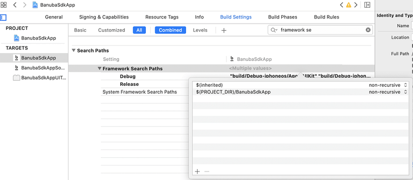
Task: Select the Combined view mode
Action: tap(170, 30)
